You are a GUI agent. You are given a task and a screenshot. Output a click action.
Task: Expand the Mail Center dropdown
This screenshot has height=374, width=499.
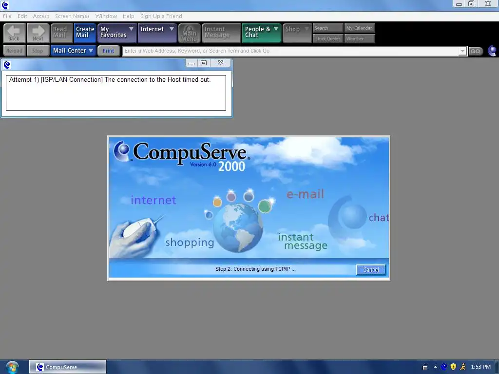tap(73, 51)
